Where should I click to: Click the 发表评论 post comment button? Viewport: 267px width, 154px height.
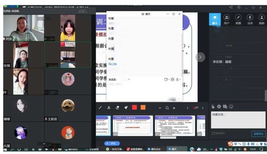258,134
